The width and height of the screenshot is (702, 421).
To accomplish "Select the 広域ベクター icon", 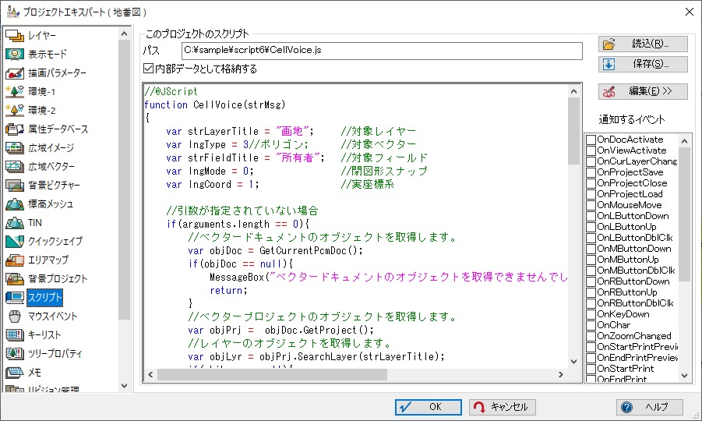I will coord(14,167).
